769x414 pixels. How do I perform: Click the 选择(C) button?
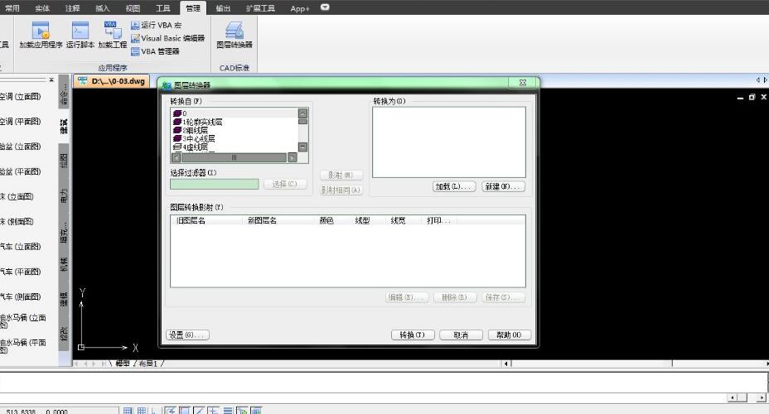coord(285,184)
